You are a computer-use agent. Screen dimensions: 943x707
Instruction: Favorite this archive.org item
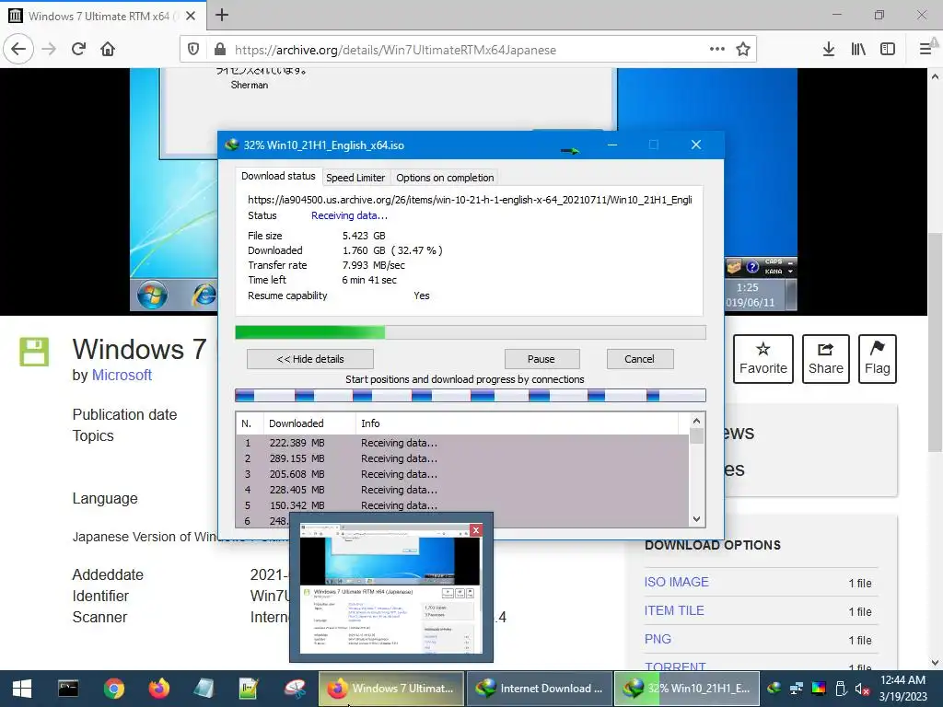[763, 359]
